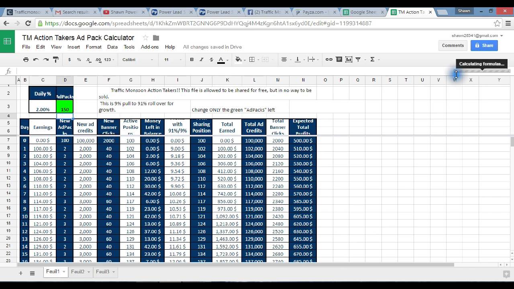Click Daily % cell showing 2.00%
514x289 pixels.
point(43,106)
